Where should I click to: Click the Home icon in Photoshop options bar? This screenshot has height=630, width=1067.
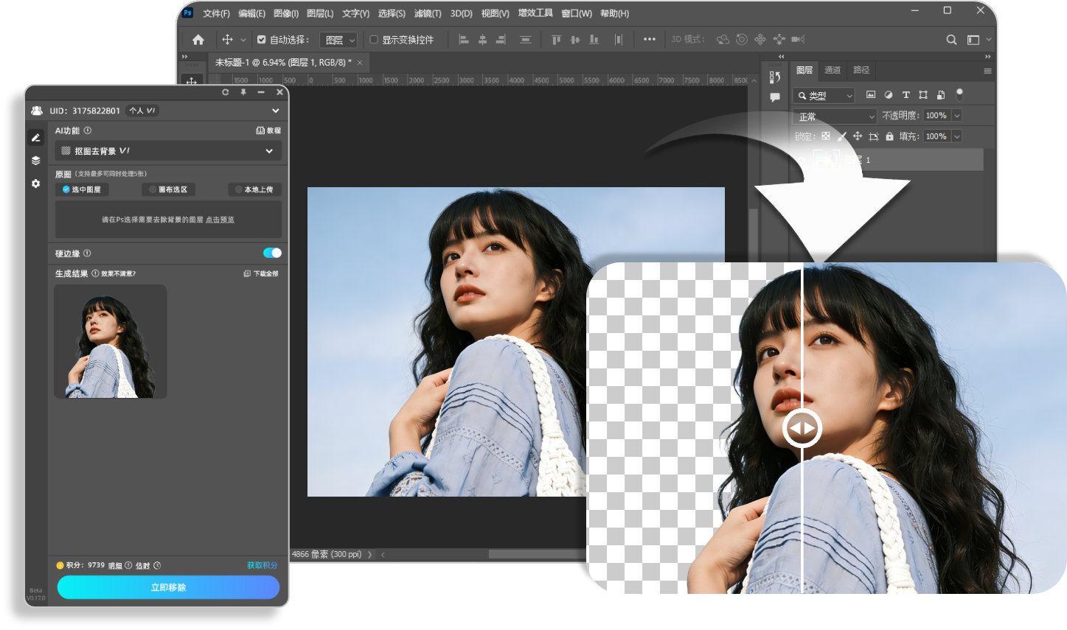[x=198, y=40]
